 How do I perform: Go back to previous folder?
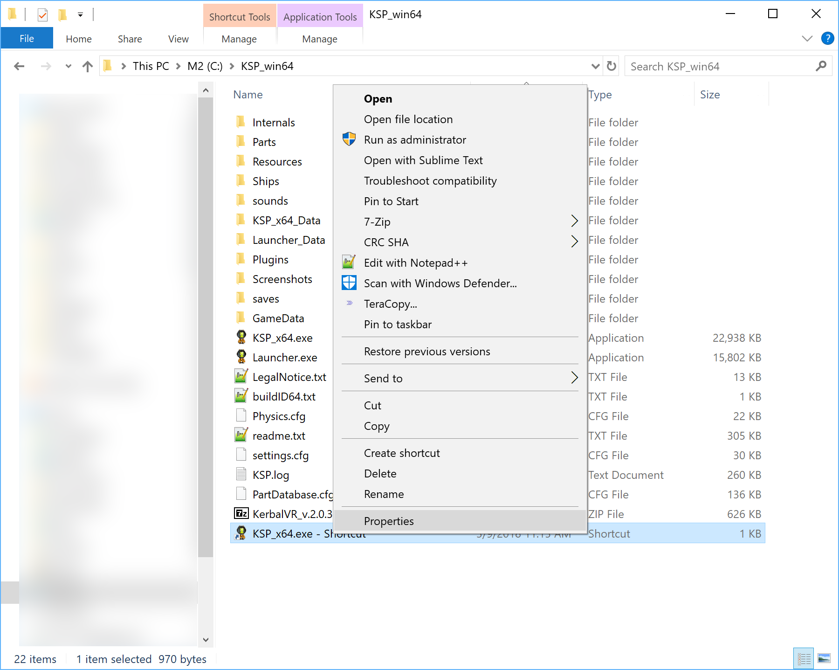(x=19, y=66)
